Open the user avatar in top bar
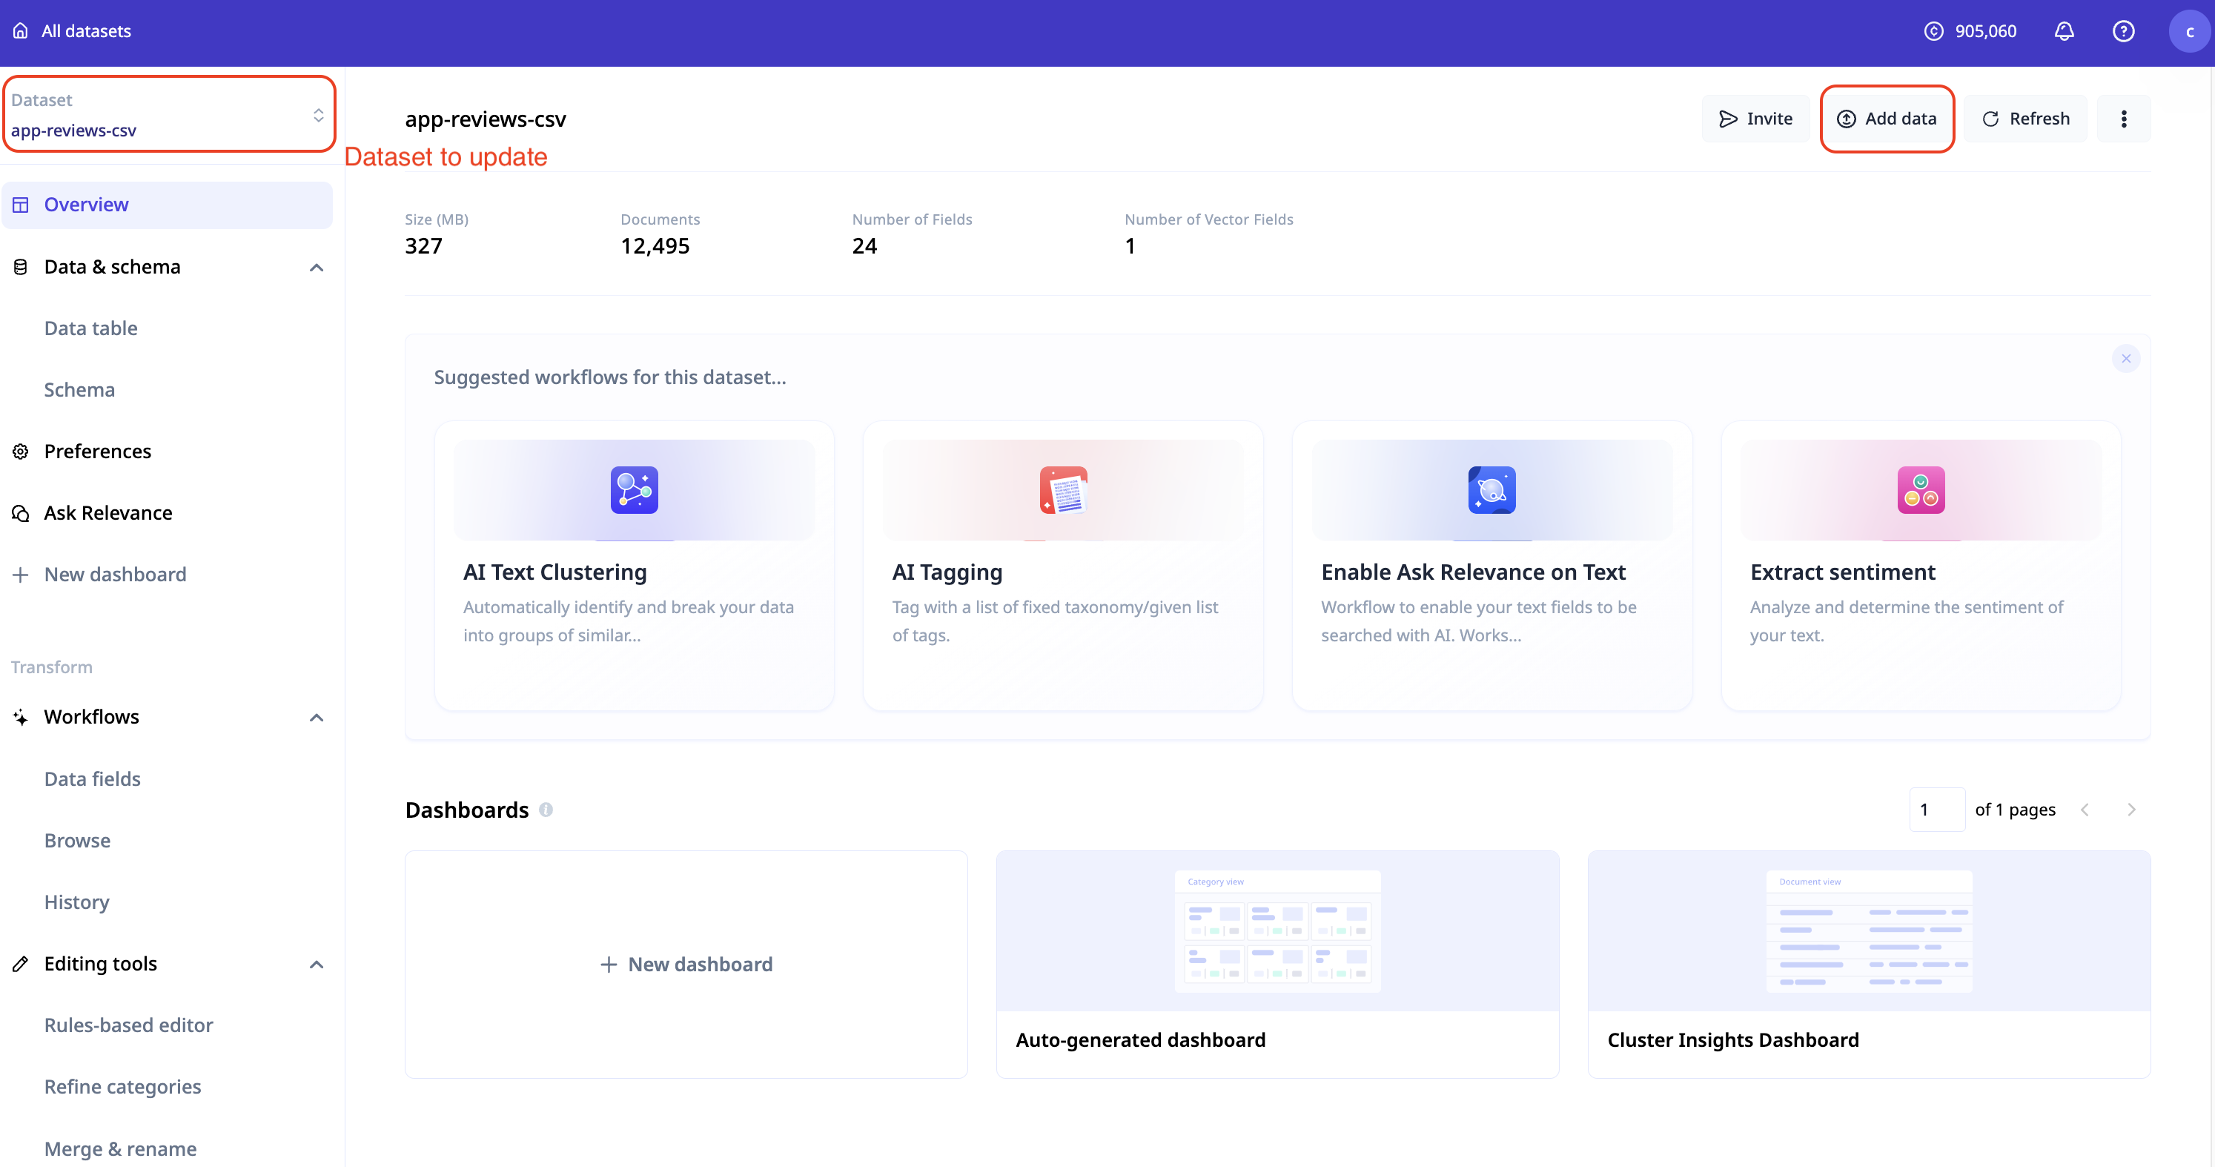This screenshot has width=2215, height=1167. coord(2188,31)
